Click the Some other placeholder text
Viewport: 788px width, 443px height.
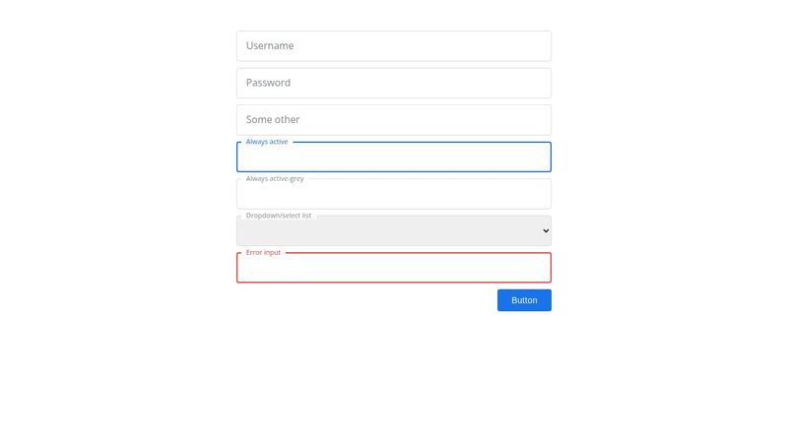click(x=273, y=119)
